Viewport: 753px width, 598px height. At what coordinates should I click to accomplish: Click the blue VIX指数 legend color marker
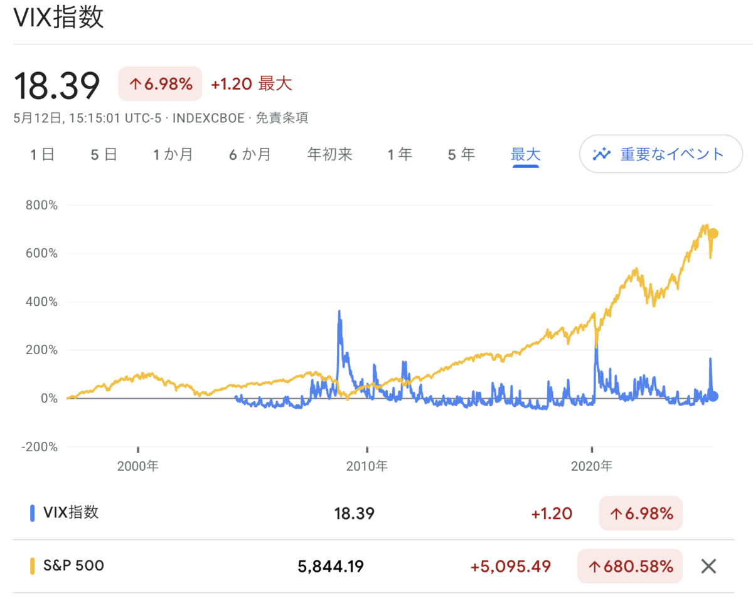pyautogui.click(x=32, y=513)
